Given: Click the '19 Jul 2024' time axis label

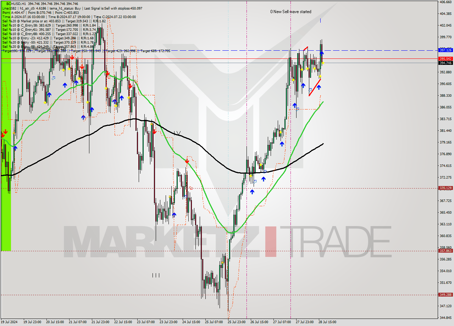Looking at the screenshot, I should 9,322.
